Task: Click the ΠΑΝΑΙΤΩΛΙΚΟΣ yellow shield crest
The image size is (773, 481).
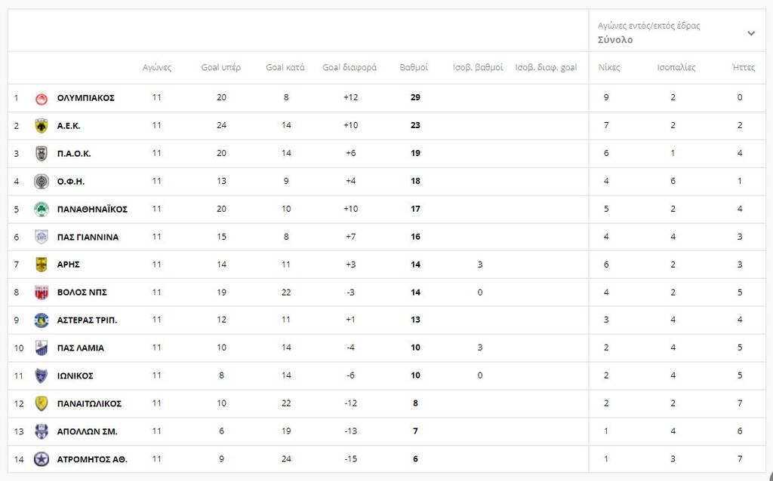Action: [x=42, y=403]
